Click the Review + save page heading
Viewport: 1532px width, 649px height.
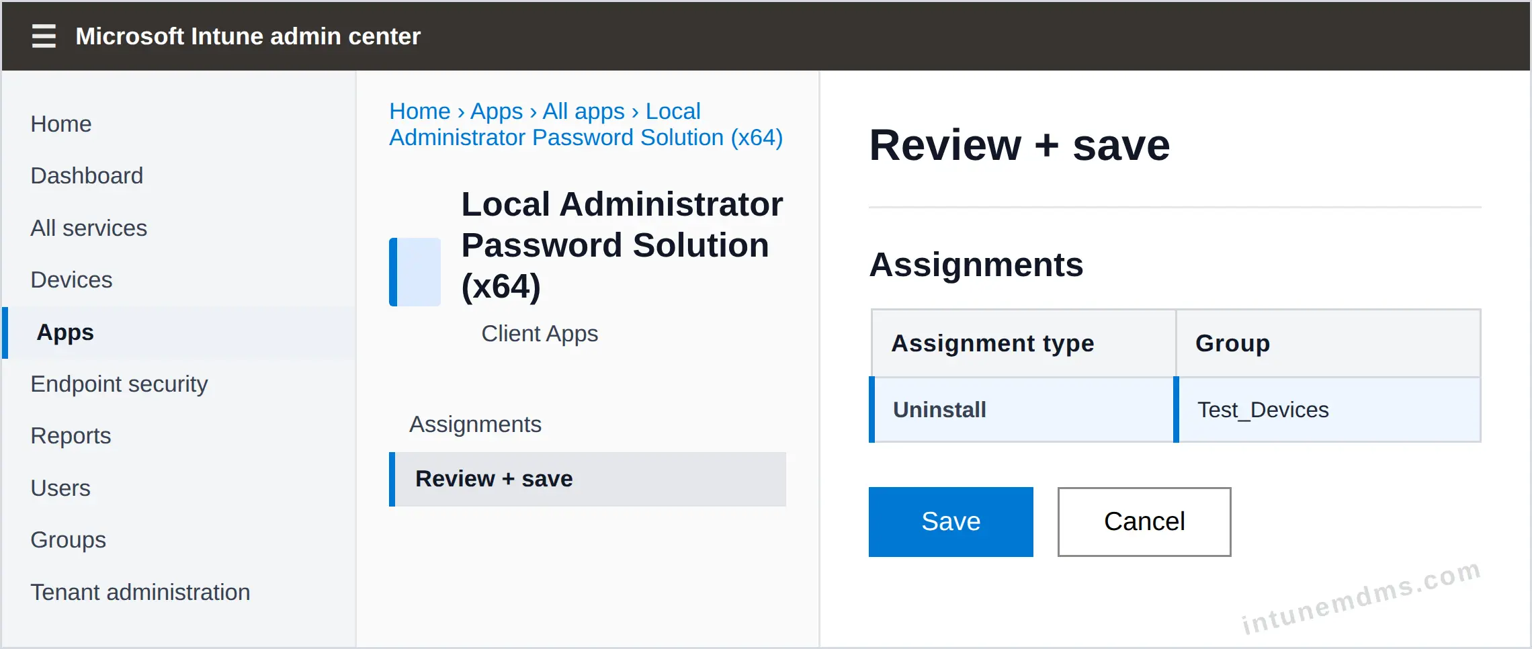click(1019, 145)
